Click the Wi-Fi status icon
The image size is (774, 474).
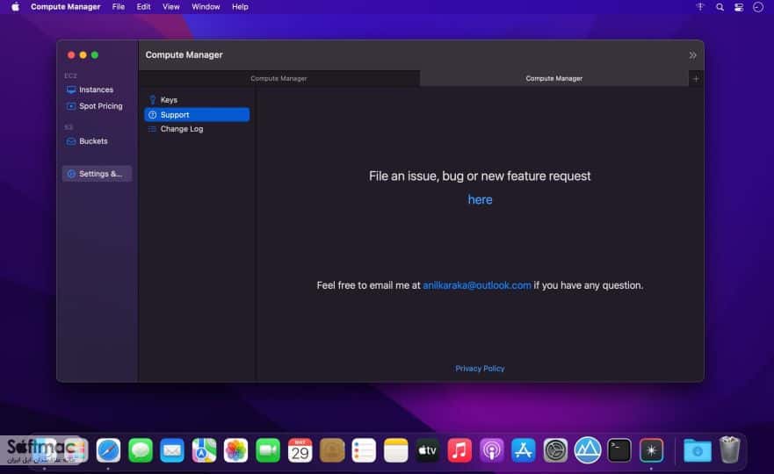pos(700,7)
